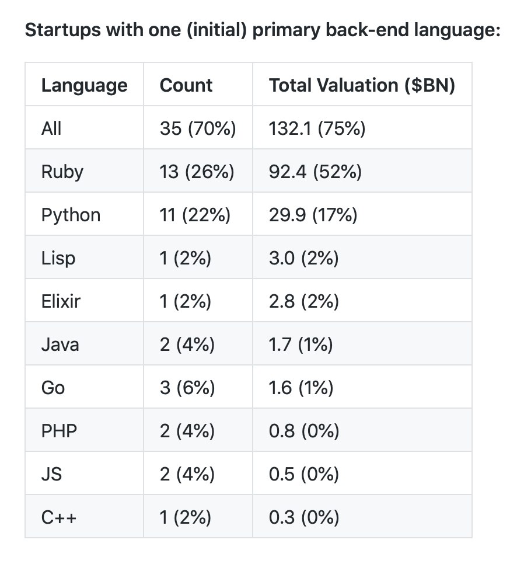Select the Go language cell
This screenshot has height=571, width=524.
pyautogui.click(x=53, y=388)
